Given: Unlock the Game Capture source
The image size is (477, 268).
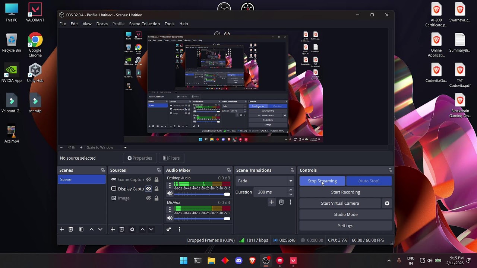Looking at the screenshot, I should pos(157,179).
